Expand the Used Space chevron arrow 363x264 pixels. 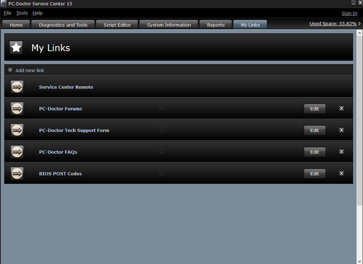click(x=359, y=23)
